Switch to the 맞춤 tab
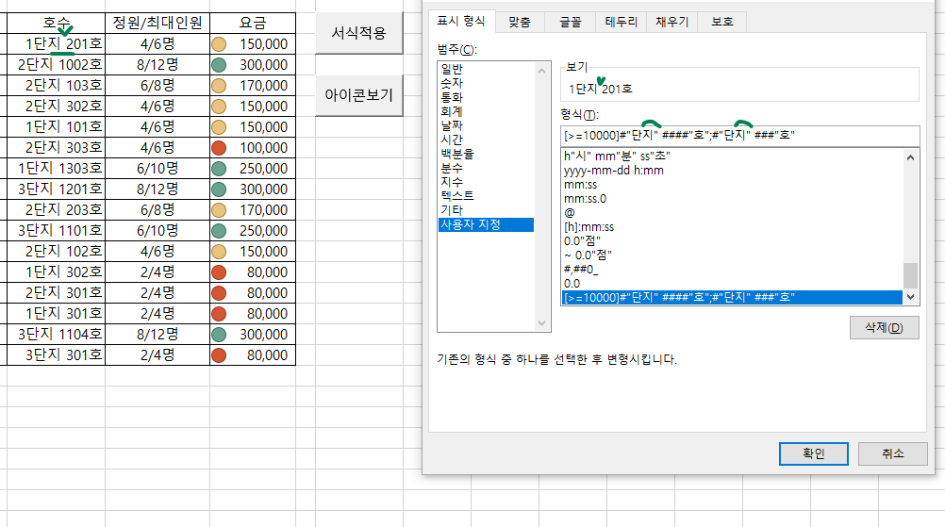 click(519, 21)
